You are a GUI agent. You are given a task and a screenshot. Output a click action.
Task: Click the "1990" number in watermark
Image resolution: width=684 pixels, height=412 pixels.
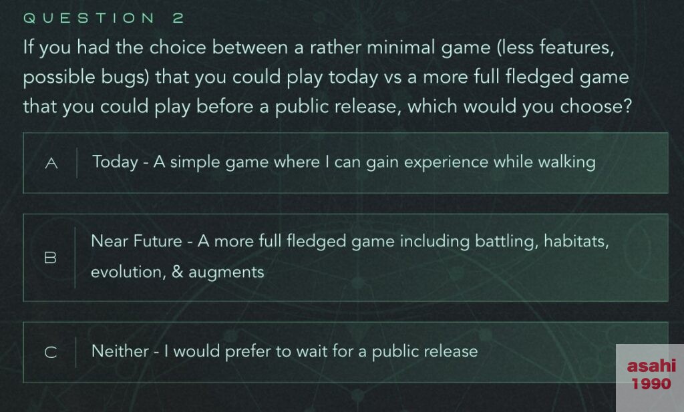coord(651,384)
